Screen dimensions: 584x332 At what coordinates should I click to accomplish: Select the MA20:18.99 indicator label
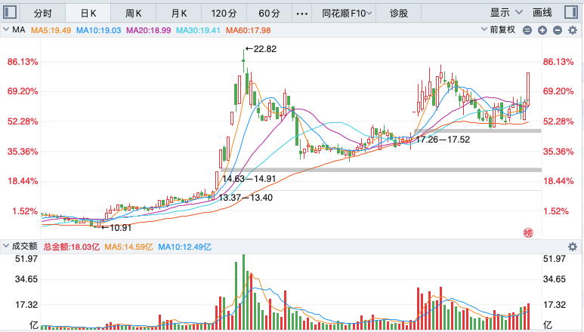tap(149, 30)
